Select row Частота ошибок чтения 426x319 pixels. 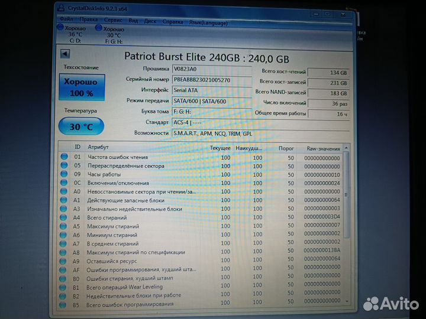point(201,157)
